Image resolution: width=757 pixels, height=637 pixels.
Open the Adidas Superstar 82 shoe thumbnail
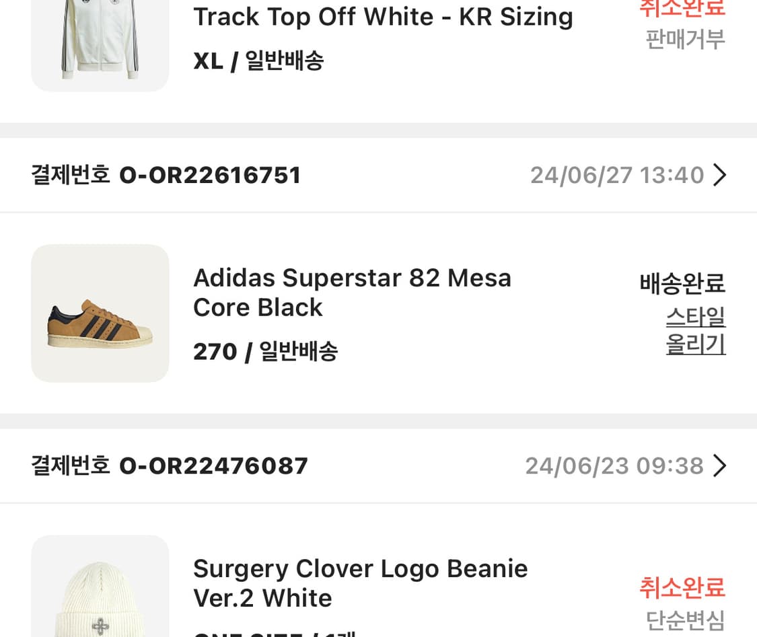[x=100, y=313]
